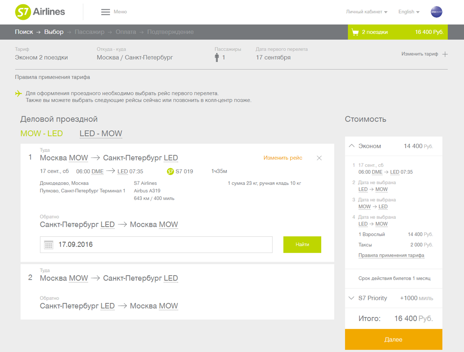Open the hamburger Меню icon
Screen dimensions: 464x352
(106, 12)
